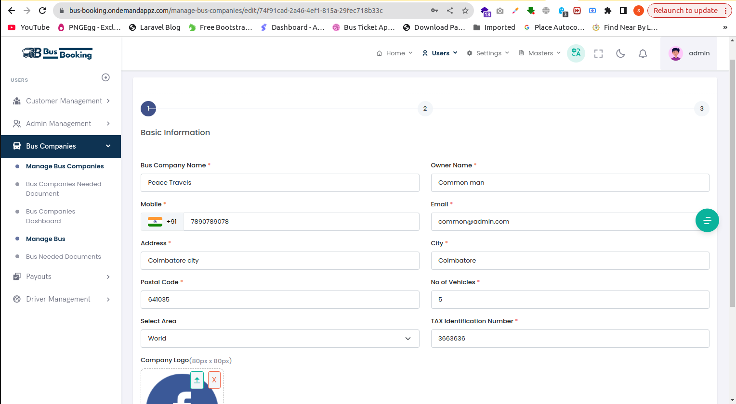Click the green download extension icon
The image size is (736, 404).
point(531,11)
